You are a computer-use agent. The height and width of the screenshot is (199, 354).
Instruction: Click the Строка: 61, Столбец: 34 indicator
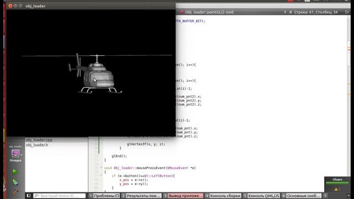tap(316, 12)
